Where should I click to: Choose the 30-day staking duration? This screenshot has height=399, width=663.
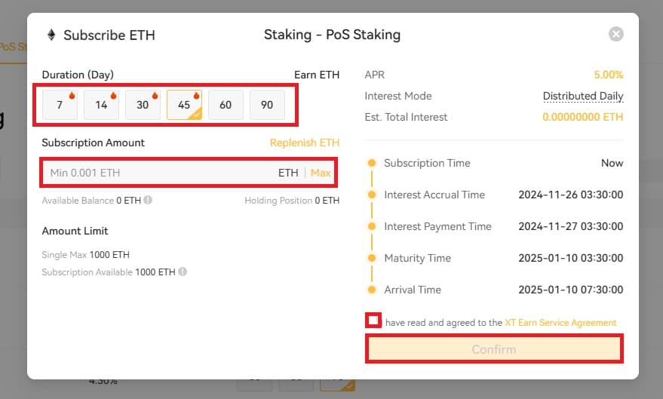tap(143, 105)
